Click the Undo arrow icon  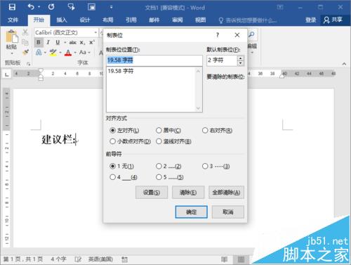click(x=31, y=7)
